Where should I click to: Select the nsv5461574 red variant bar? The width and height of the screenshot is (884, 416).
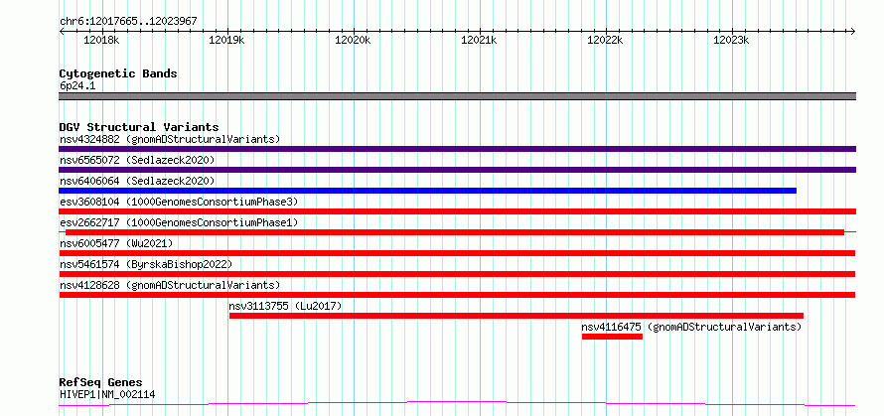coord(457,274)
